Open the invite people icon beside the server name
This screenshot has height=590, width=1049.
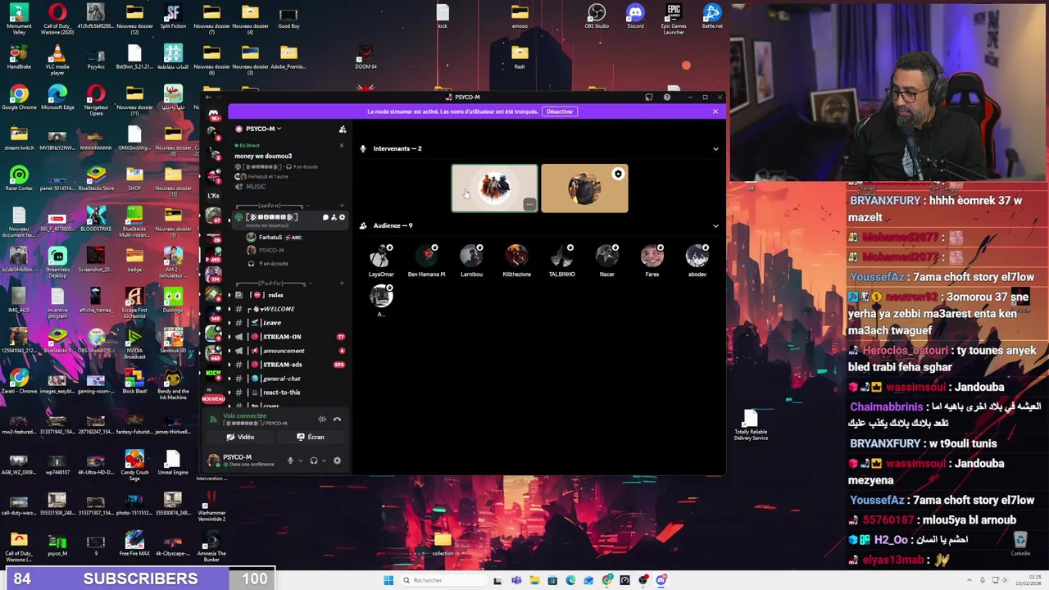tap(343, 129)
